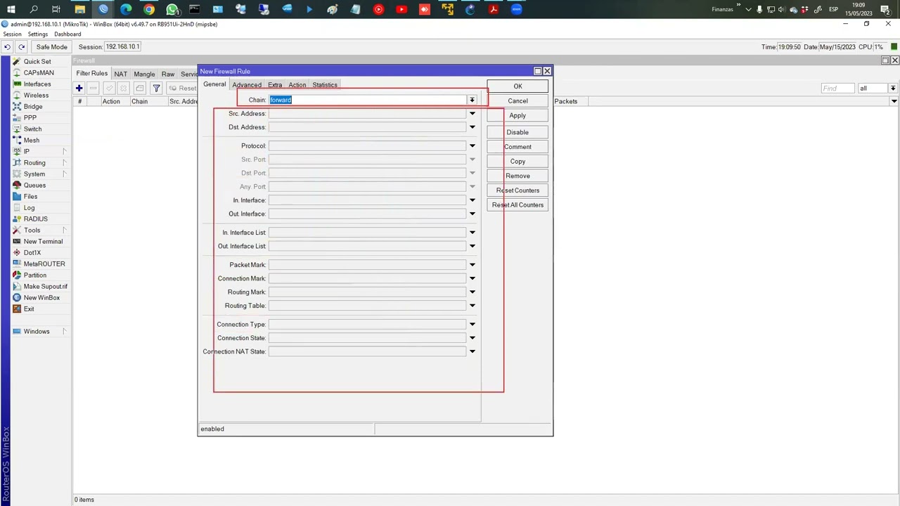This screenshot has height=506, width=900.
Task: Click the Copy button
Action: [517, 162]
